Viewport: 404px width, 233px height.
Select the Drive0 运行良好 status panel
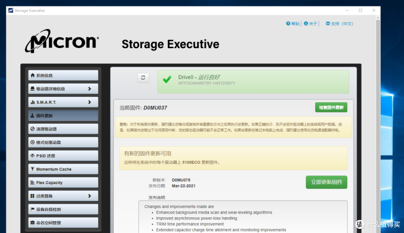(253, 81)
